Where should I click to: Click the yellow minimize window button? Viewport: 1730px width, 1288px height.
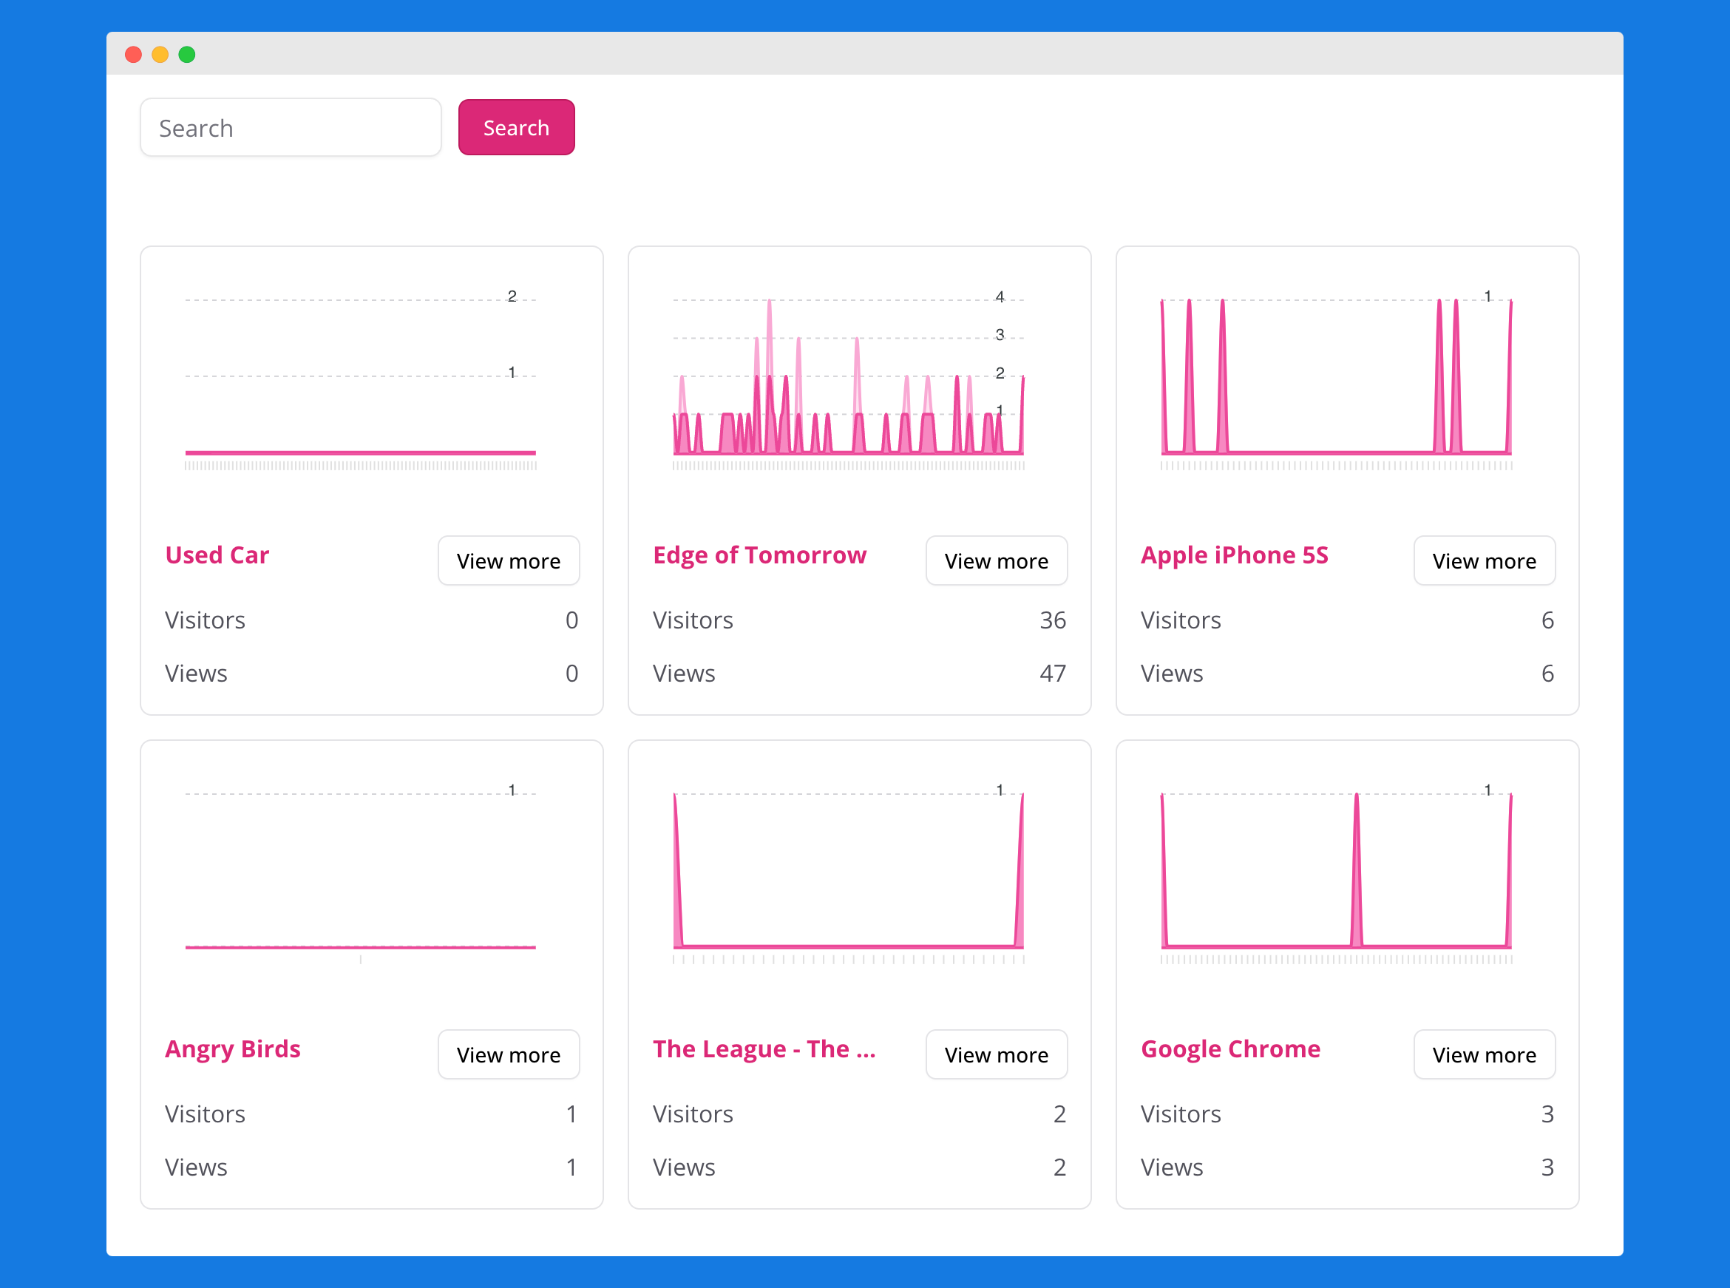coord(160,55)
